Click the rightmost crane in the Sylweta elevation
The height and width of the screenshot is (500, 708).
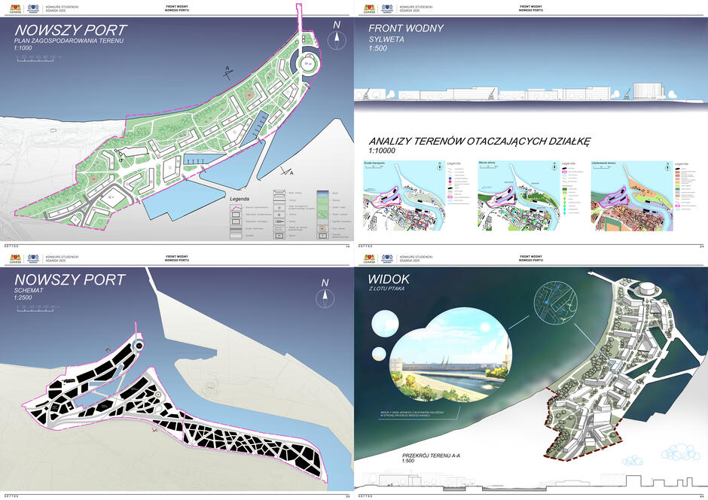627,93
